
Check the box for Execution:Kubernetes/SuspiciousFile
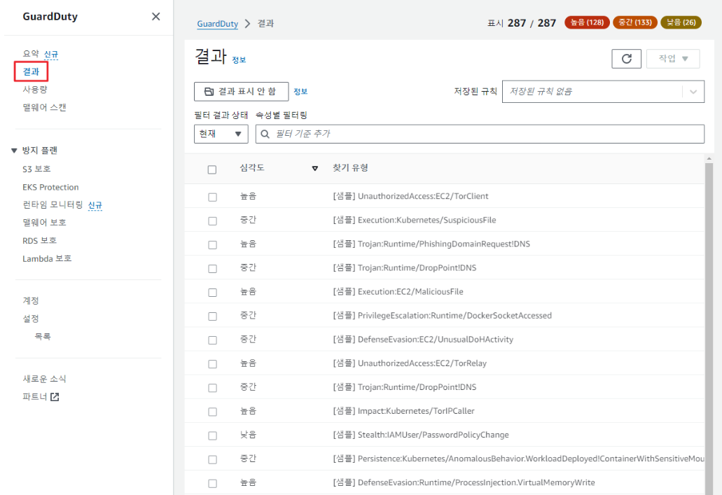(212, 221)
